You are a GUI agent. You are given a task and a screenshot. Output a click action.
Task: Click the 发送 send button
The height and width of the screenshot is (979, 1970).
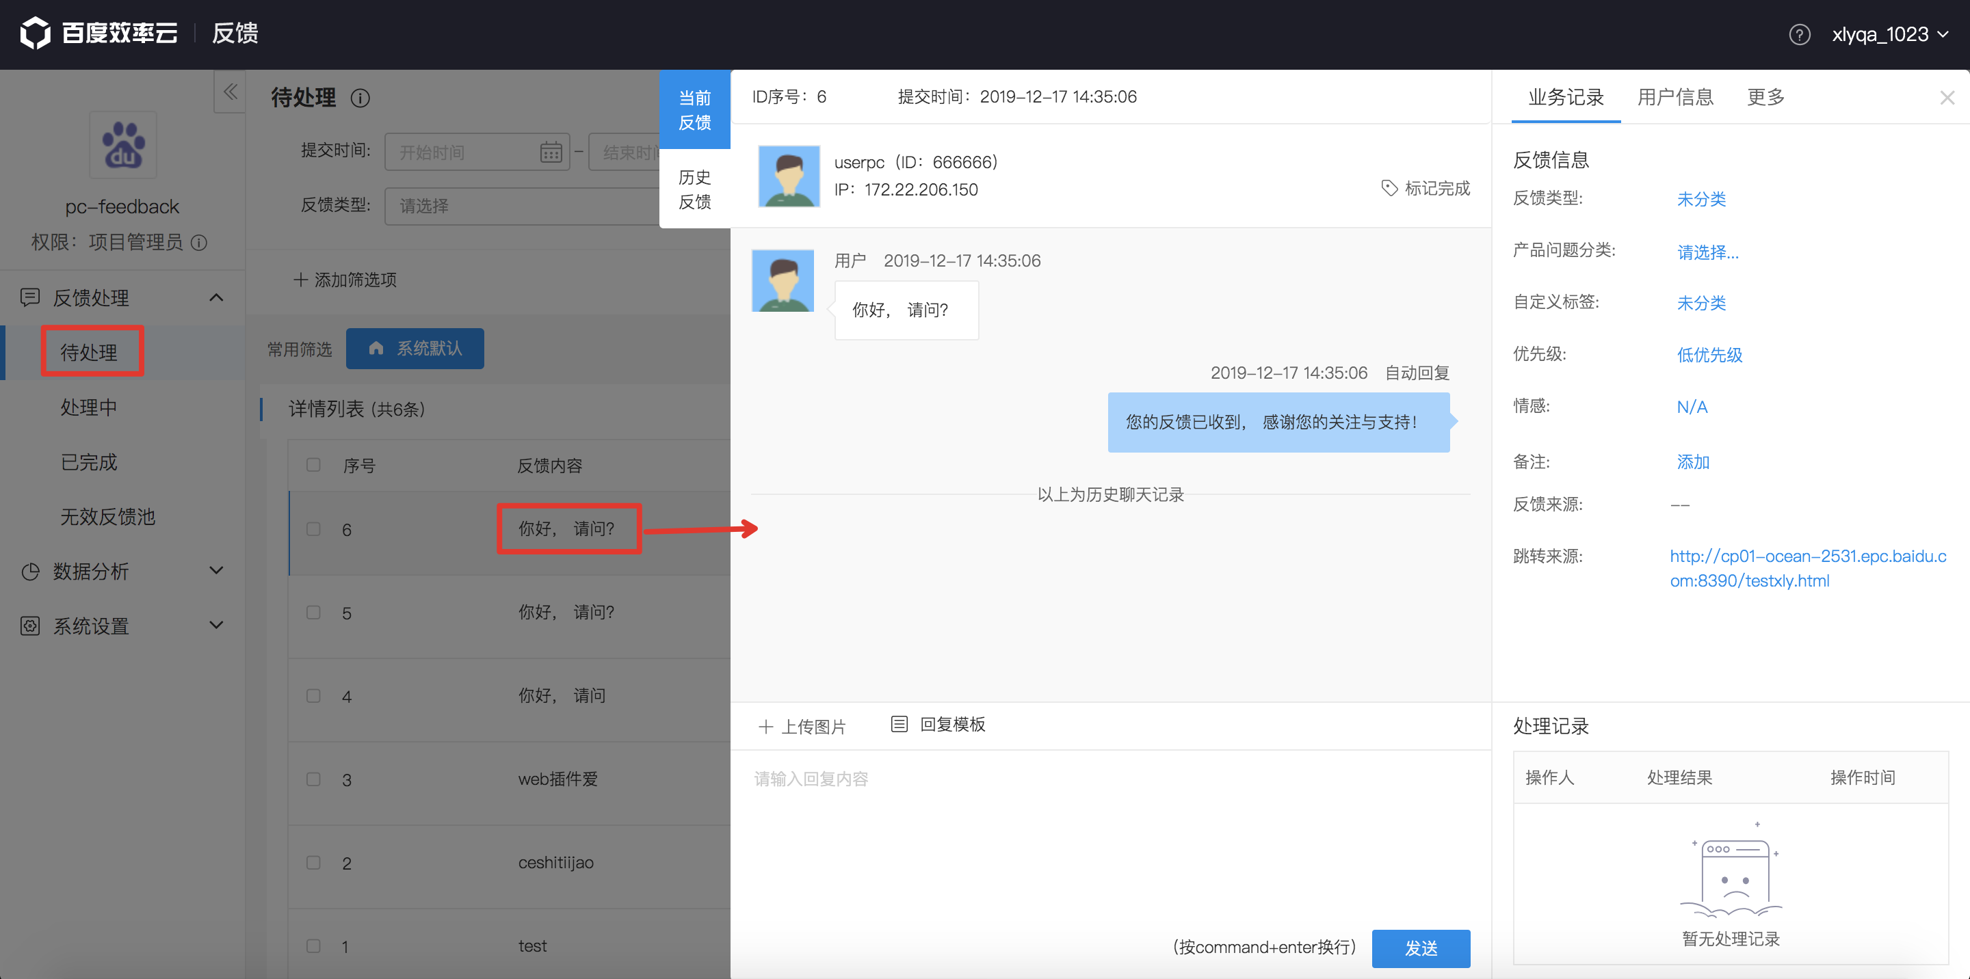coord(1421,948)
